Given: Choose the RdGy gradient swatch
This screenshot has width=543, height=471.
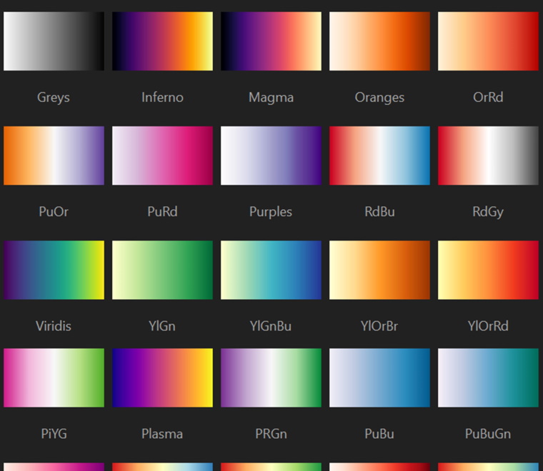Looking at the screenshot, I should 488,156.
